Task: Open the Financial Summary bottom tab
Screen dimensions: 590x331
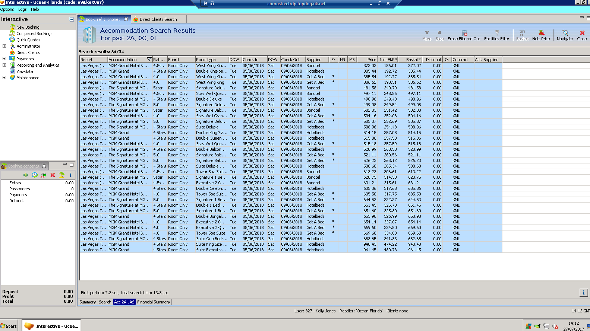Action: 154,302
